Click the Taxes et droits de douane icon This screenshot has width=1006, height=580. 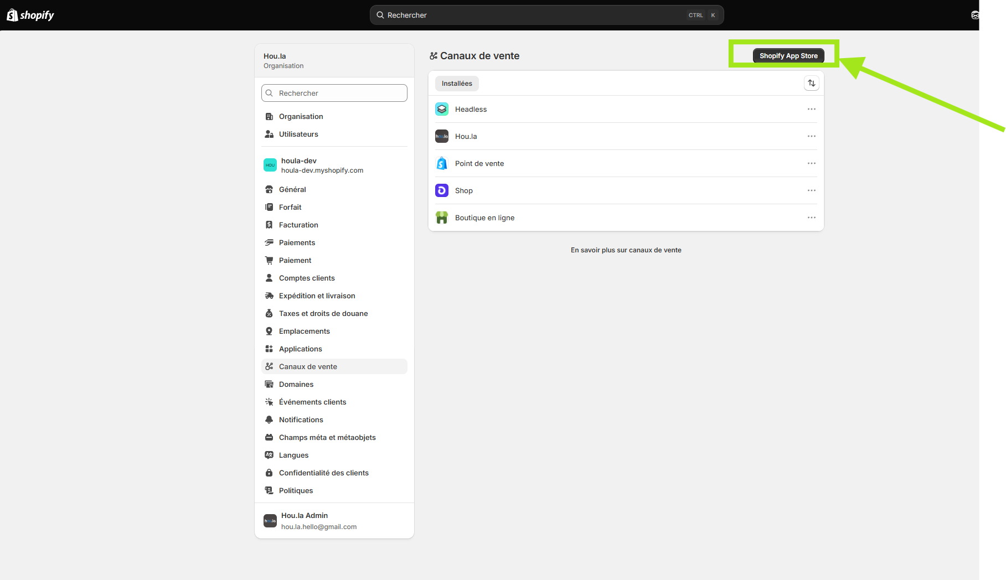269,313
